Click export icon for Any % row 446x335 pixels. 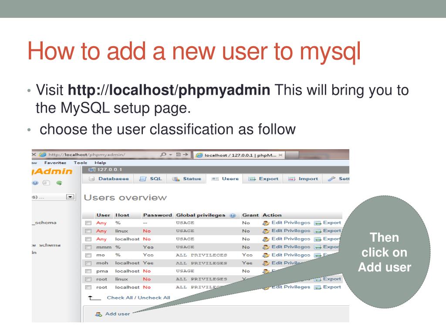[318, 223]
